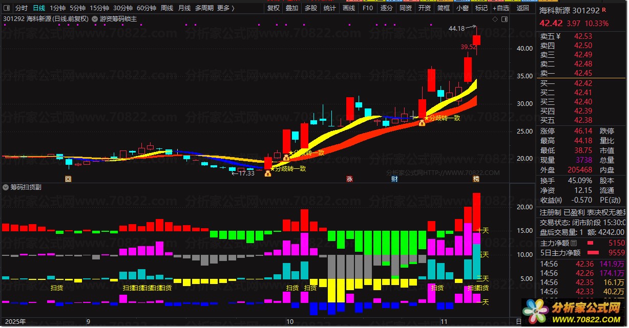Click the 涨停 value 46.14

583,132
